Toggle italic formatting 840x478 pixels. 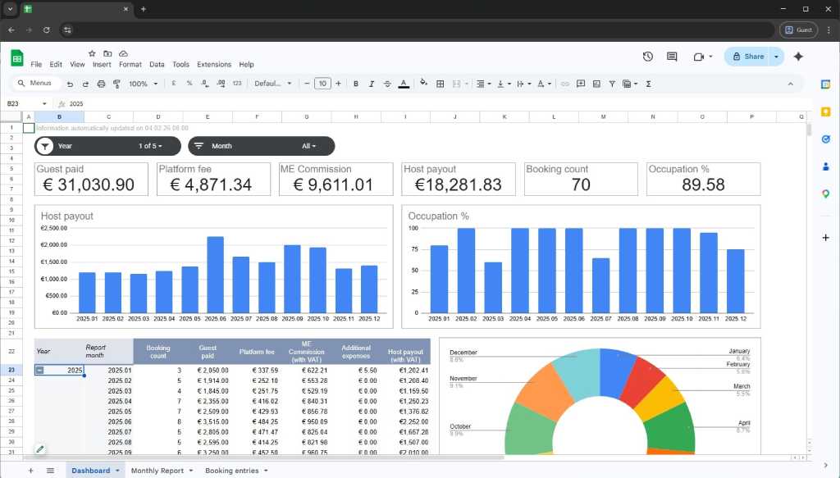pyautogui.click(x=372, y=84)
